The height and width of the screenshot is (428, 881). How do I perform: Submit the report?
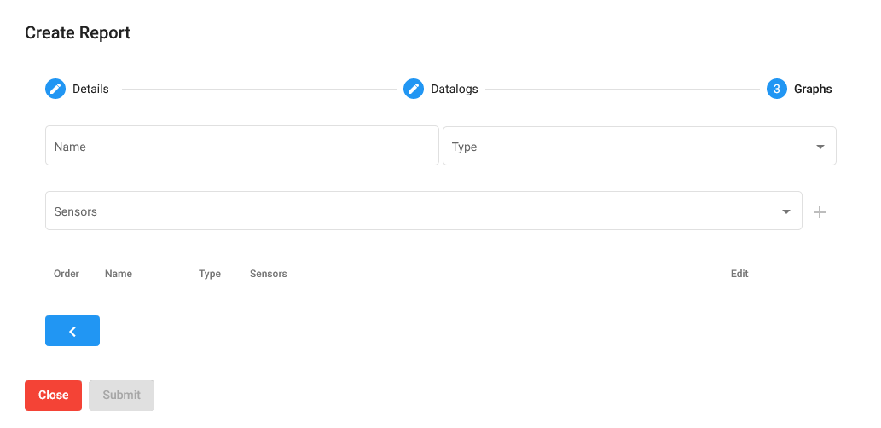tap(121, 396)
